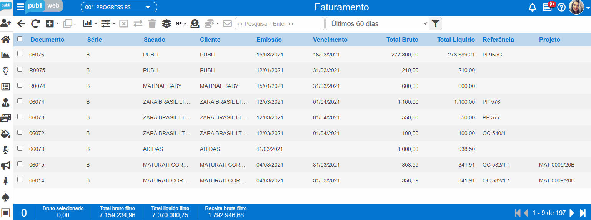Sort by Total Líquido column header
The height and width of the screenshot is (220, 591).
point(456,40)
